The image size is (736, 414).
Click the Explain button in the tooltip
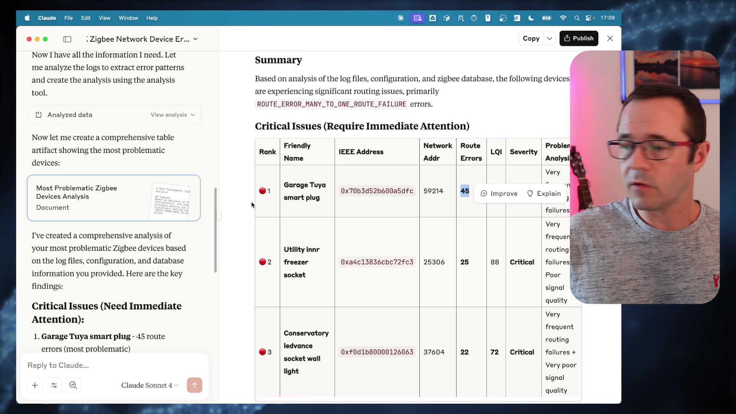(544, 194)
